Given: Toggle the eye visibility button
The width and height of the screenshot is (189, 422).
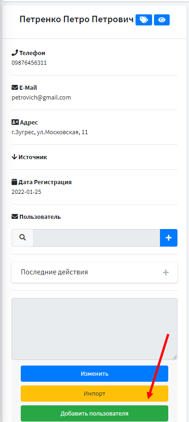Looking at the screenshot, I should [162, 20].
